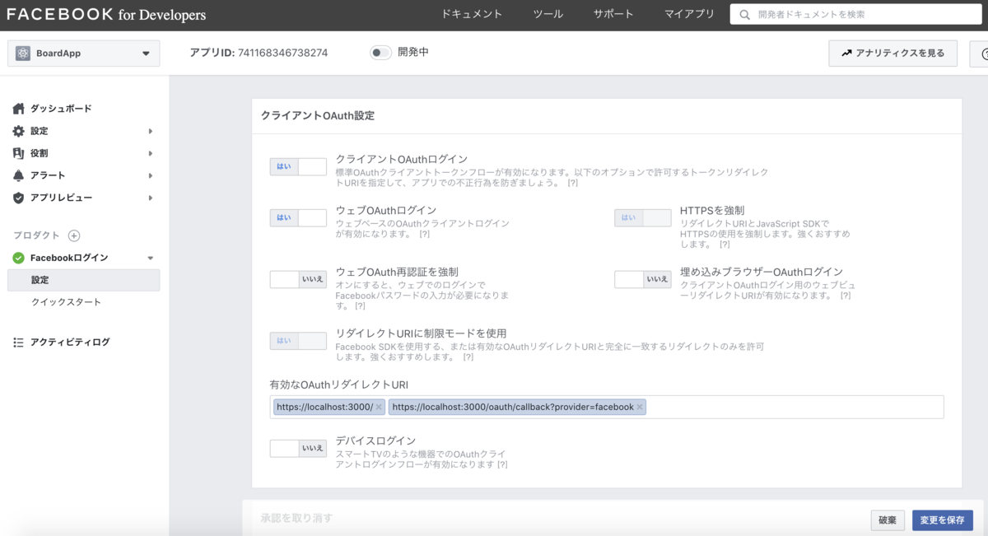Screen dimensions: 988x536
Task: Collapse the Facebookログイン product dropdown
Action: pos(151,257)
